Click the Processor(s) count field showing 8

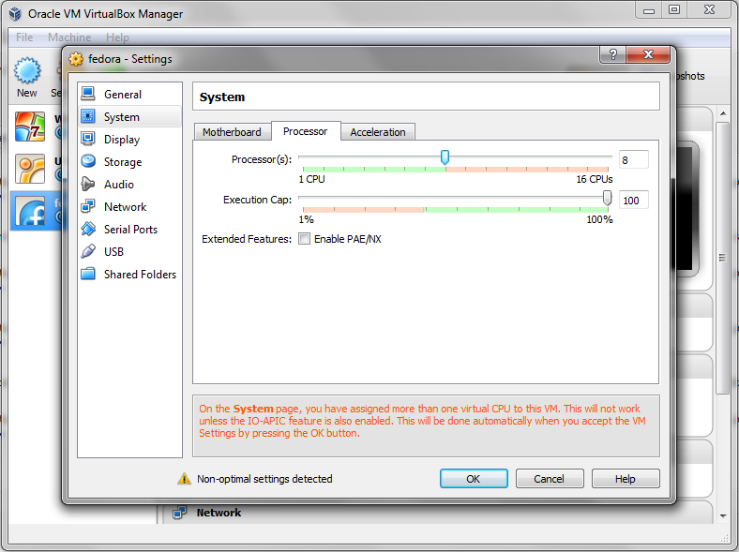633,159
